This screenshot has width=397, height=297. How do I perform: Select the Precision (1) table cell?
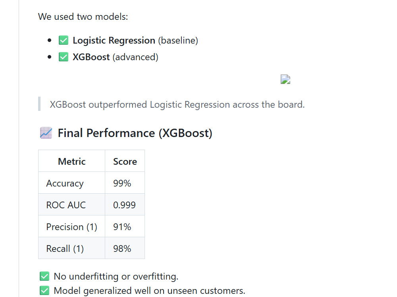(x=71, y=226)
